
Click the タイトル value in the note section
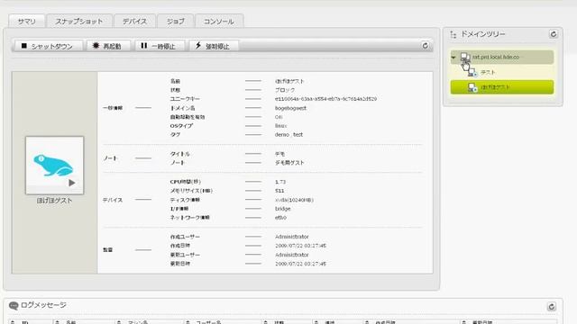pos(279,154)
